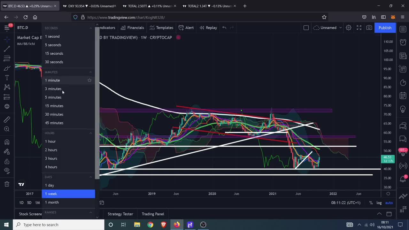
Task: Choose the 4 hours interval
Action: point(68,167)
